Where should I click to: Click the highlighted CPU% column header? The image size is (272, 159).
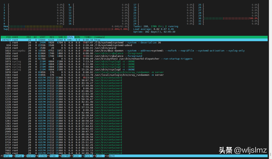tap(70, 37)
